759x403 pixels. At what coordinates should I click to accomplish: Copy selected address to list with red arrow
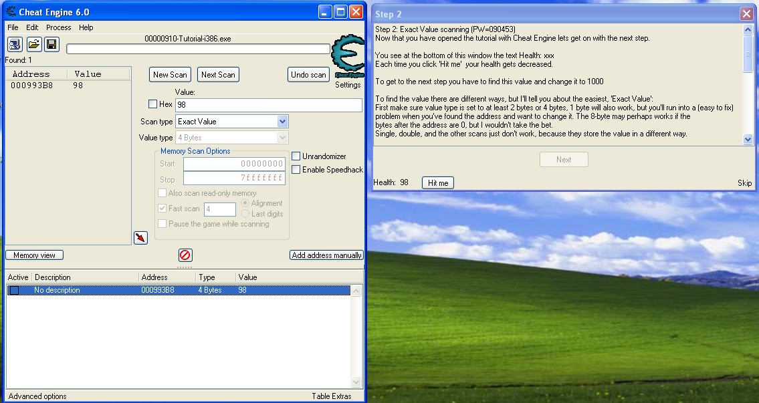coord(140,237)
